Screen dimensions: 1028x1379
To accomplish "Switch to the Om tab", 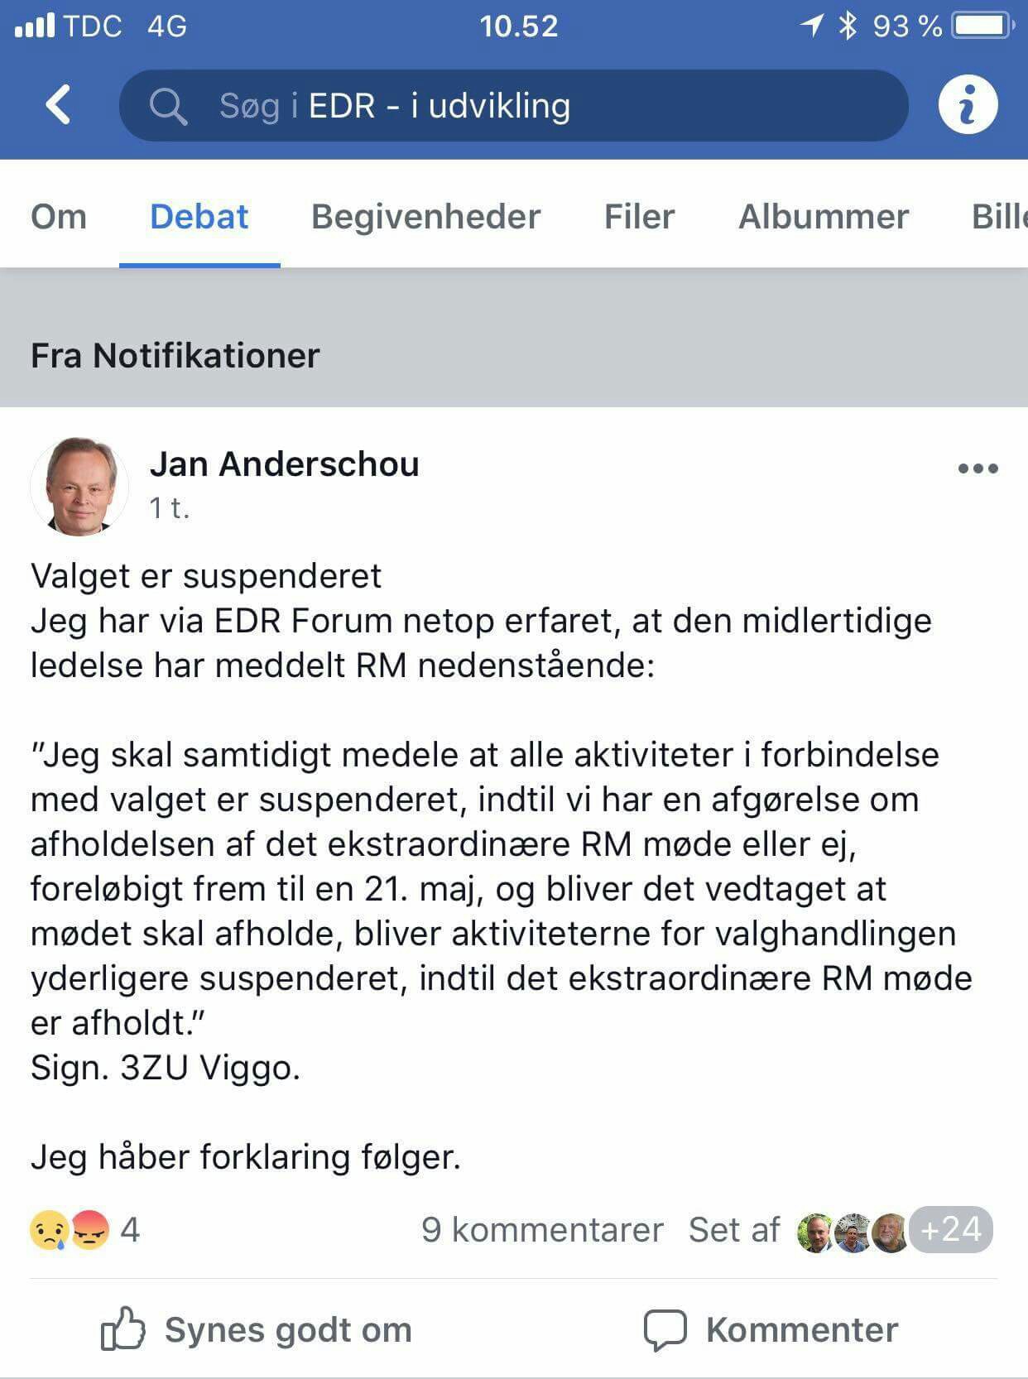I will [x=59, y=217].
